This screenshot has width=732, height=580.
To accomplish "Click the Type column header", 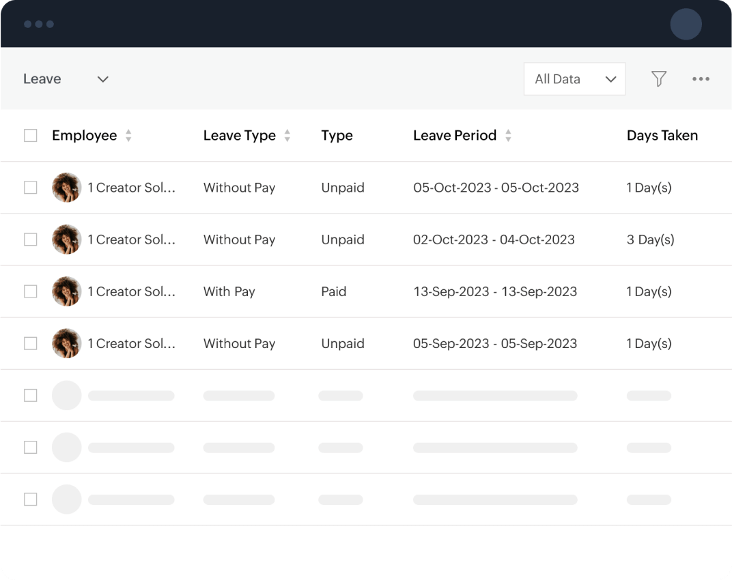I will coord(337,136).
